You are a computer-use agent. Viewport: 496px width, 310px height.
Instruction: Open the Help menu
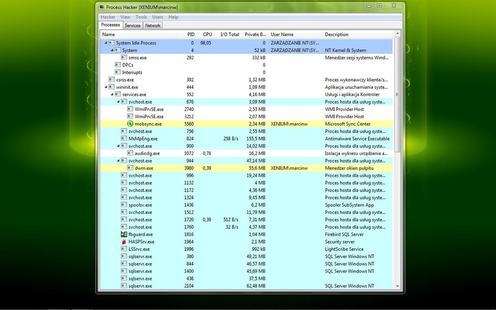[173, 17]
